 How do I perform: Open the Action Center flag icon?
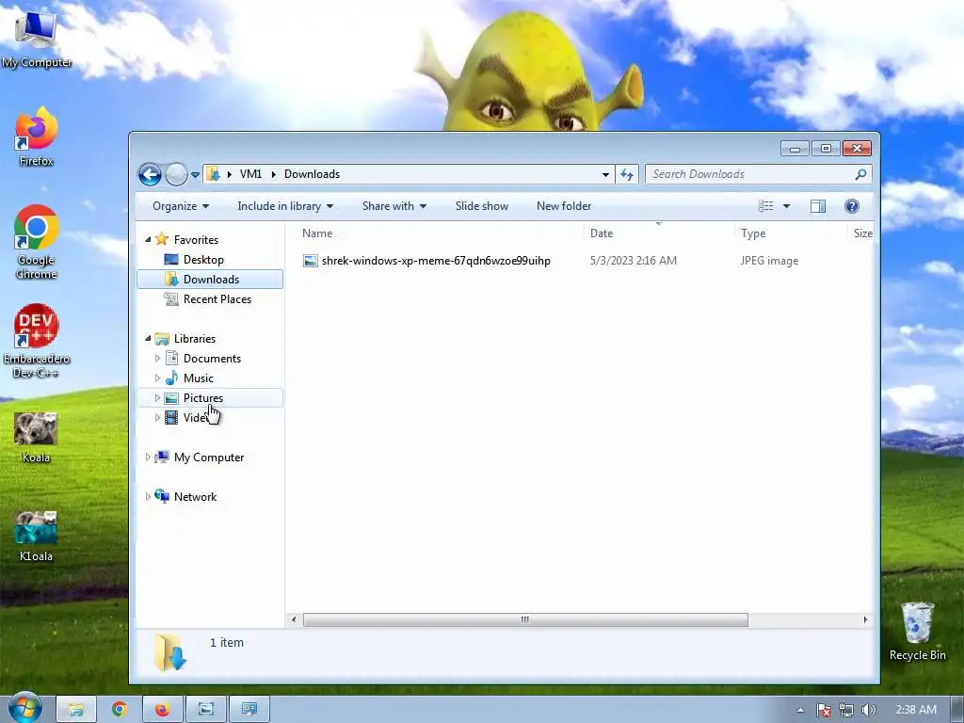point(823,710)
